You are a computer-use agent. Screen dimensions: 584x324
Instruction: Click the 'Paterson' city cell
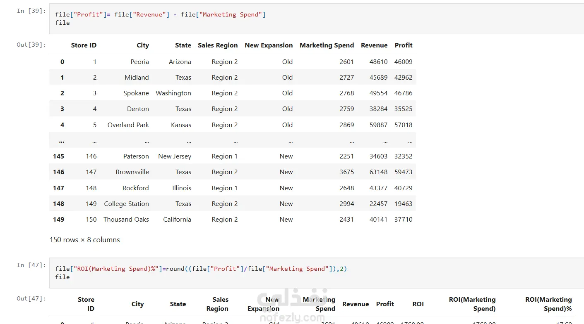[136, 156]
